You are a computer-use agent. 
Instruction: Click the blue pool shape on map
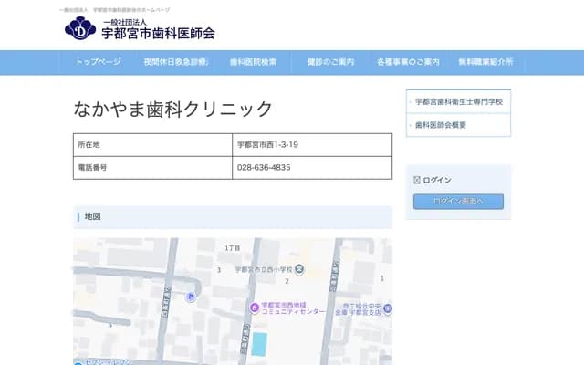pyautogui.click(x=259, y=344)
